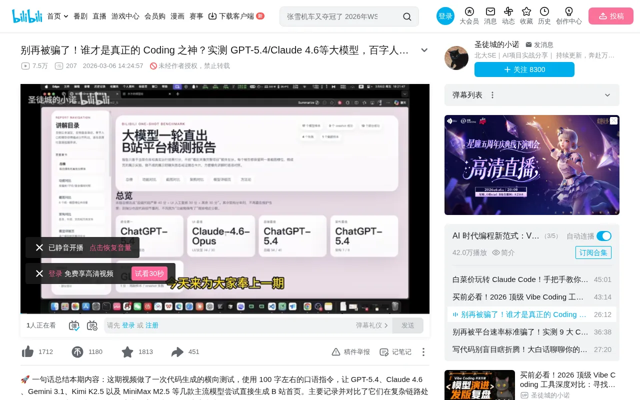Open 记笔记 notes
Viewport: 640px width, 400px height.
[x=395, y=352]
